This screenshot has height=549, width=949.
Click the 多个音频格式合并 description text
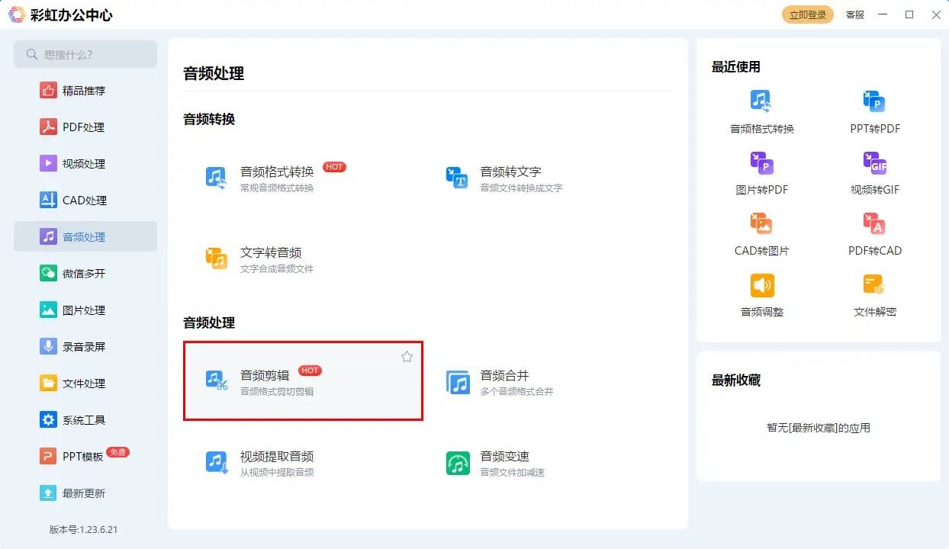516,391
